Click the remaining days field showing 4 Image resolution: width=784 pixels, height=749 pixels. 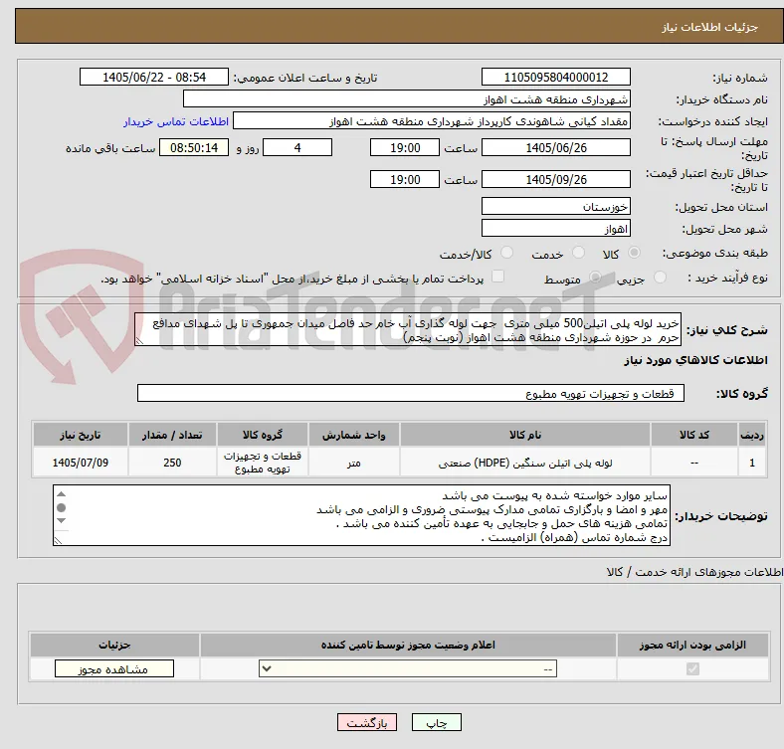[297, 147]
